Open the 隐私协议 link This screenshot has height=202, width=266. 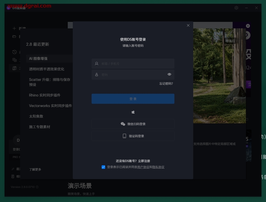click(158, 167)
